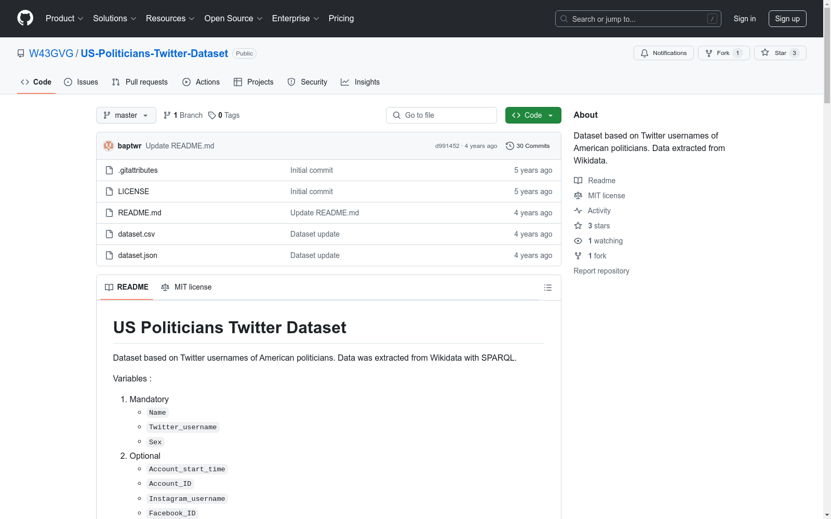Click the Sign in link
Image resolution: width=831 pixels, height=519 pixels.
click(x=745, y=19)
